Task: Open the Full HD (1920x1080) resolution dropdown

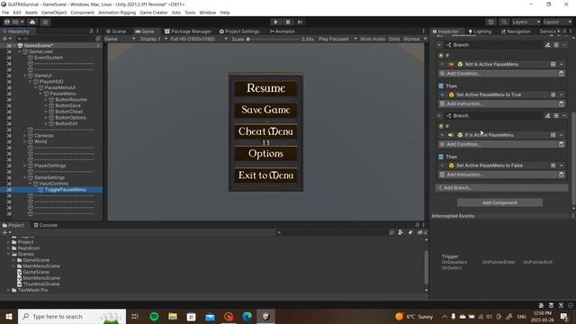Action: coord(199,39)
